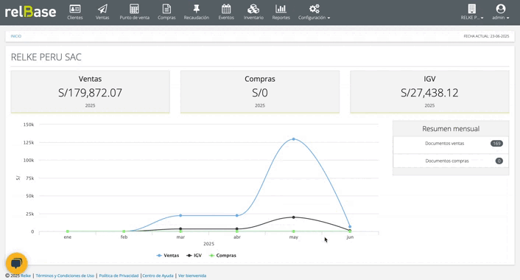
Task: Click the January Compras data point
Action: (68, 231)
